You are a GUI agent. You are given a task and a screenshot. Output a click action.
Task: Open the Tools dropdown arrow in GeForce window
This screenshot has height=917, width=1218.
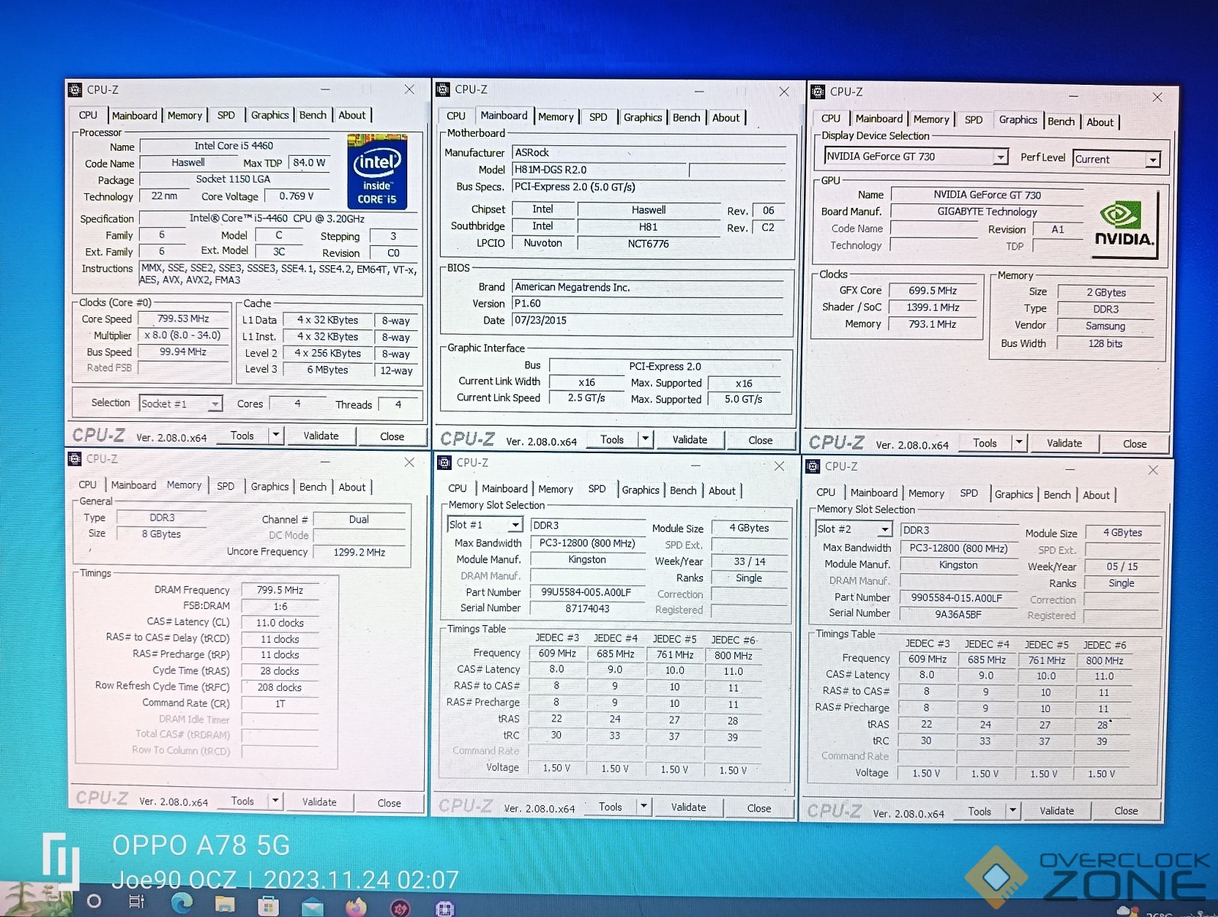[1019, 442]
